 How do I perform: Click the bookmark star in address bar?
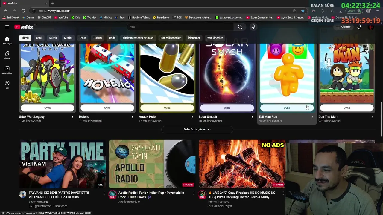click(x=303, y=11)
